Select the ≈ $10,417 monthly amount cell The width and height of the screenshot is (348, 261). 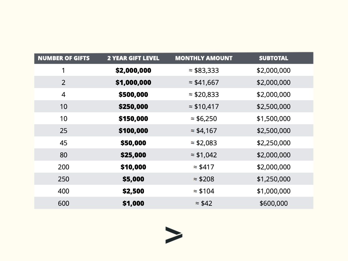(x=204, y=107)
